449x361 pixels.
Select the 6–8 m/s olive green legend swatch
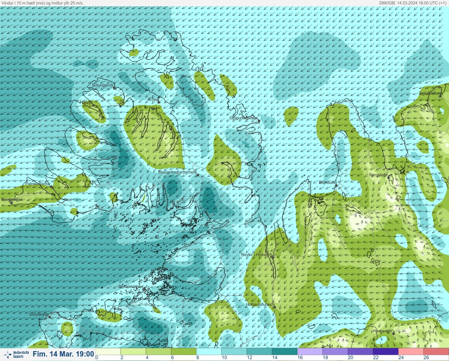click(184, 351)
